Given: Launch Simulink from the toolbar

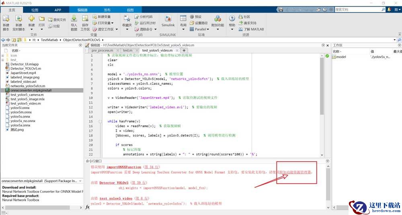Looking at the screenshot, I should (168, 21).
